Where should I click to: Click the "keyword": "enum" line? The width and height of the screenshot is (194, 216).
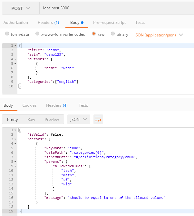pos(63,148)
